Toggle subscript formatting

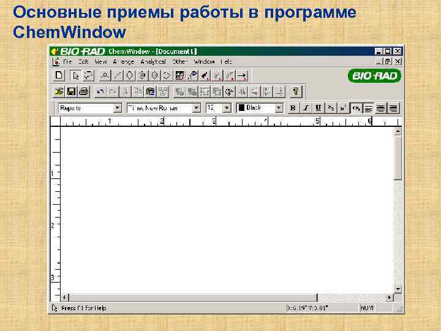tap(331, 108)
